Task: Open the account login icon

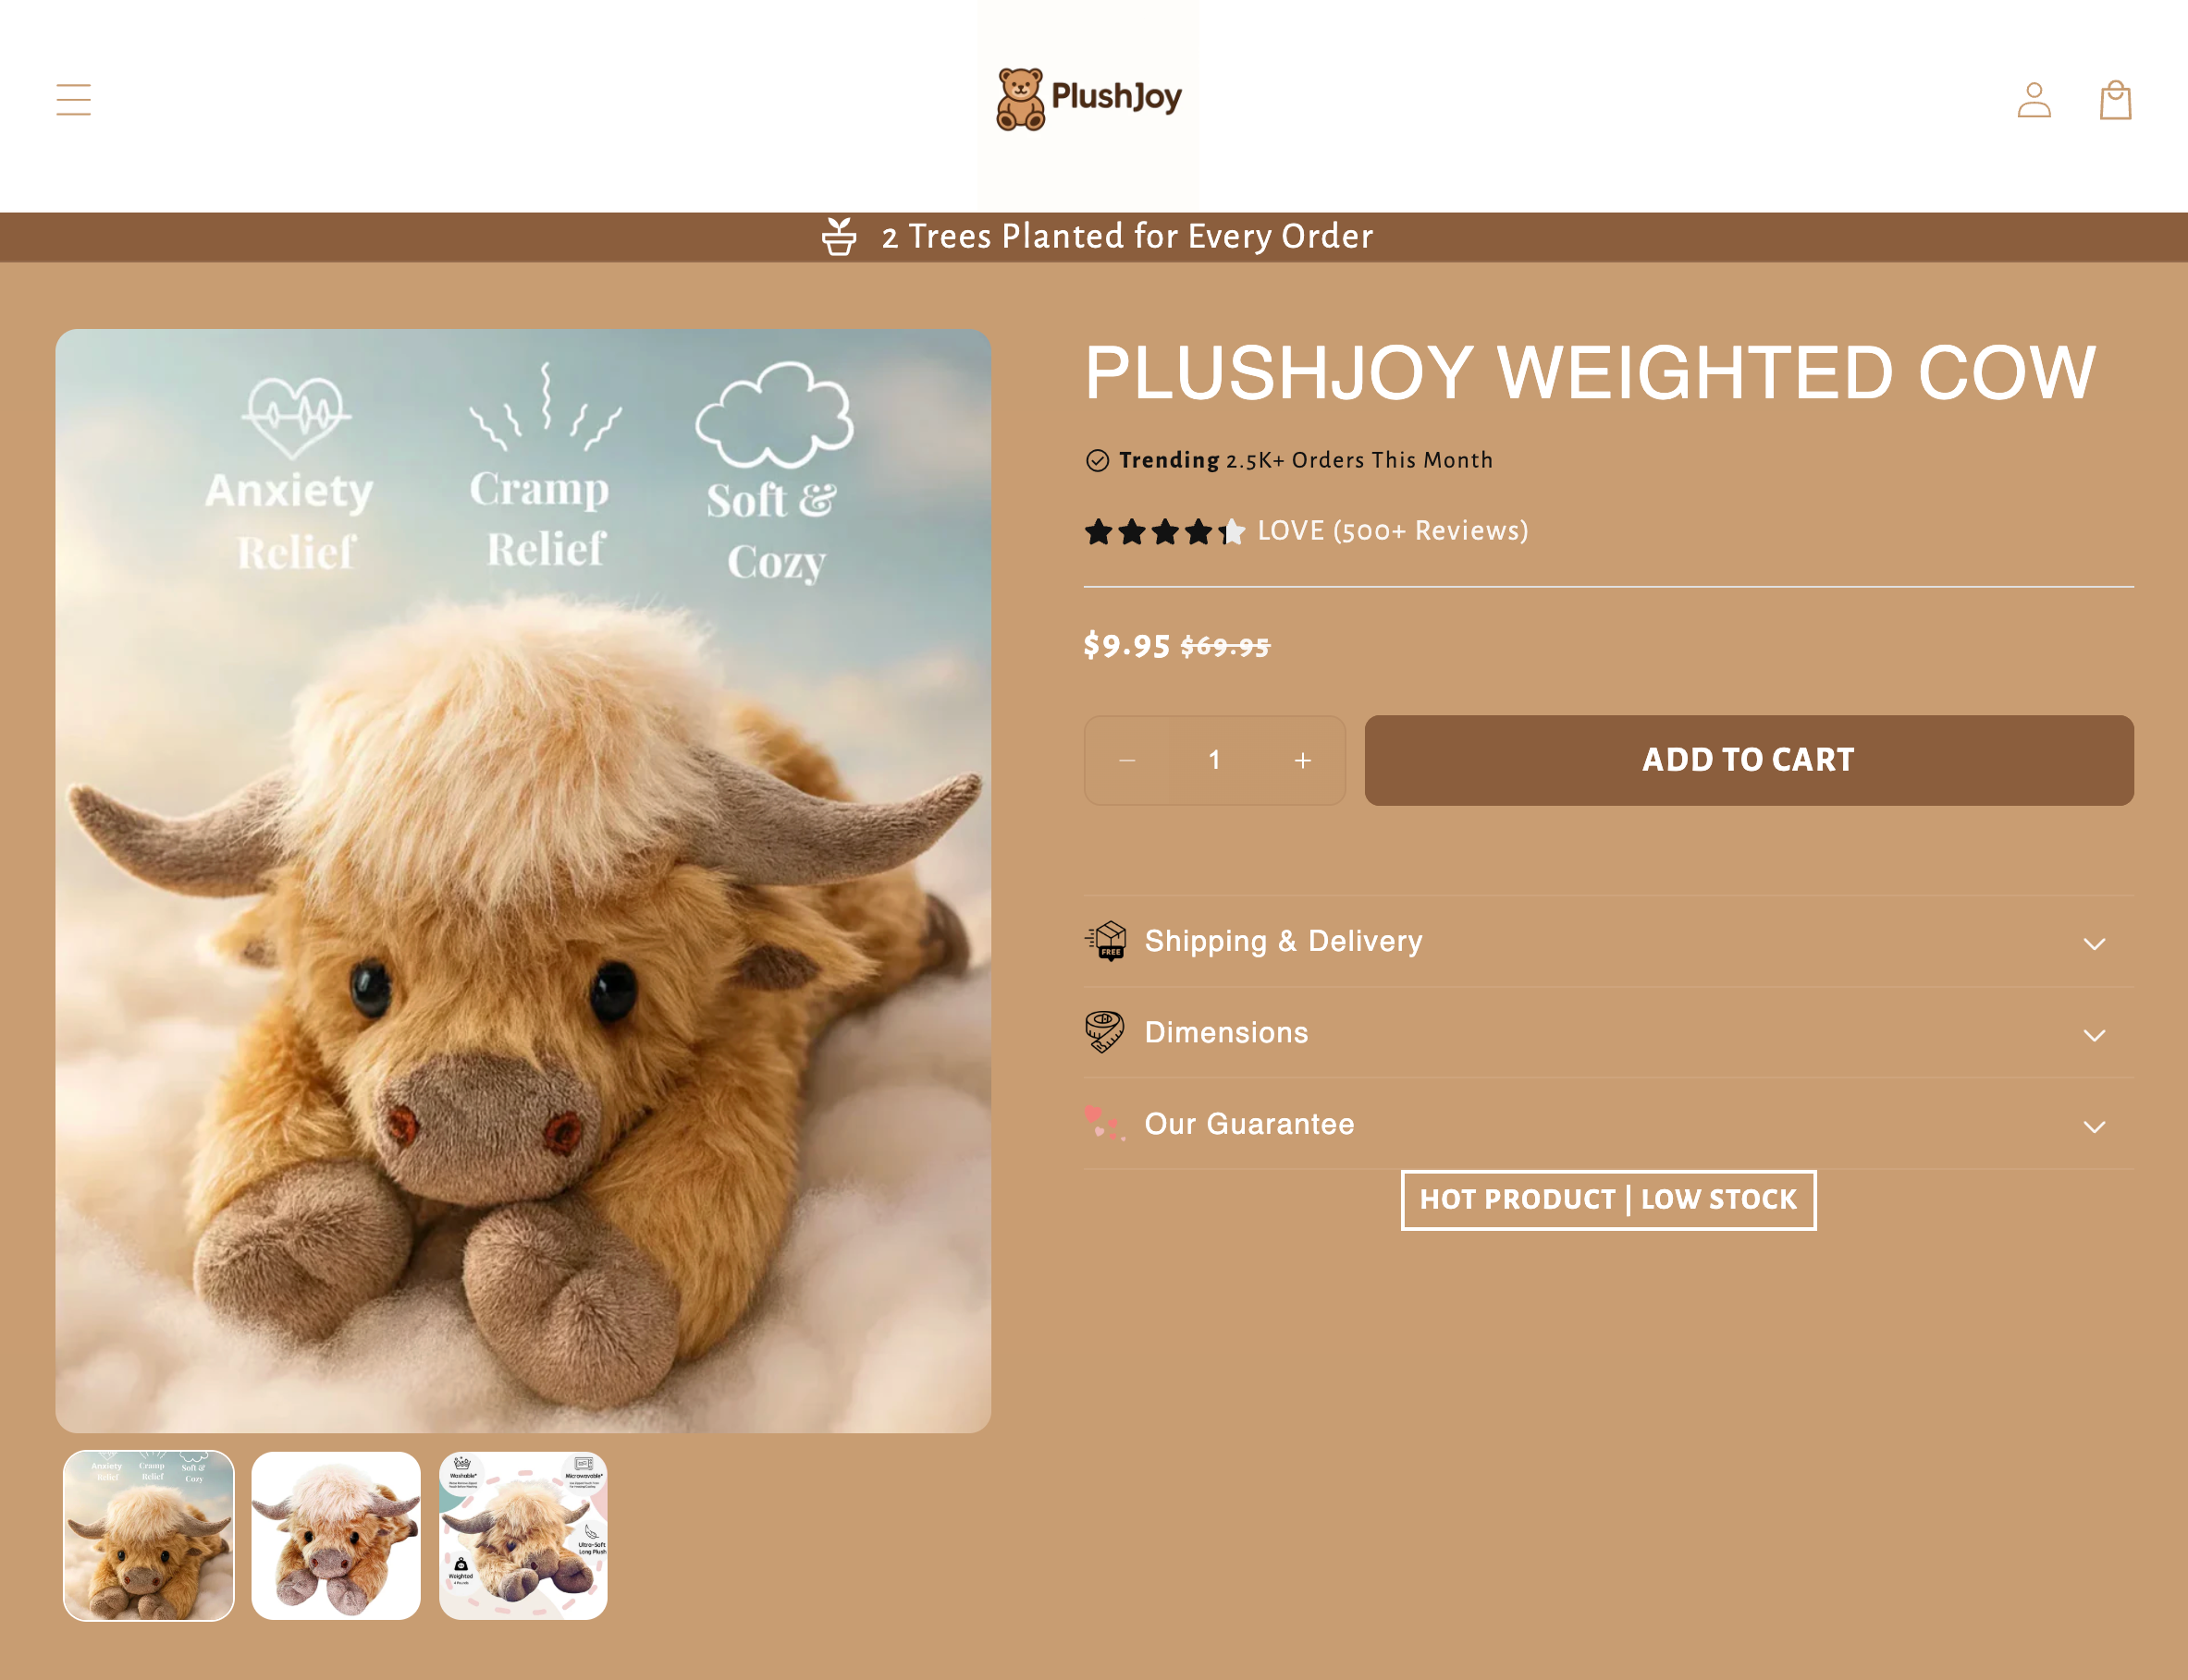Action: click(2034, 100)
